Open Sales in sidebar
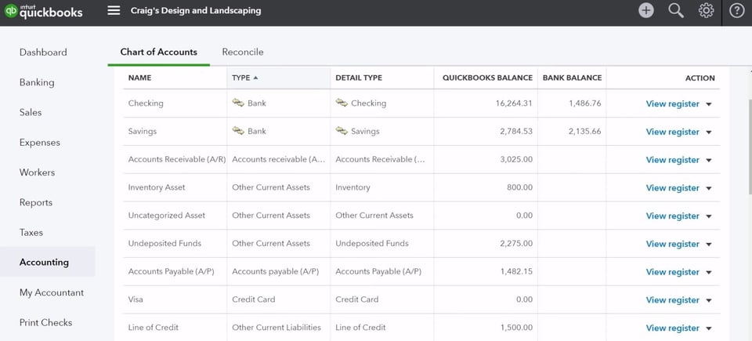The image size is (752, 341). tap(31, 112)
